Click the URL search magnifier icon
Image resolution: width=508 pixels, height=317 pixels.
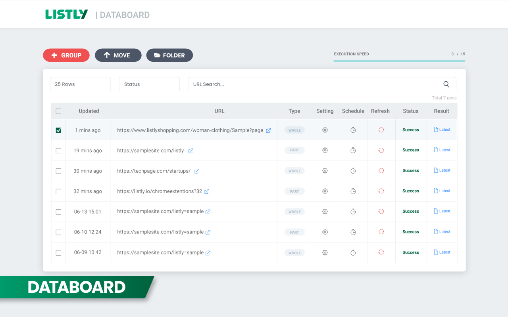click(x=446, y=84)
